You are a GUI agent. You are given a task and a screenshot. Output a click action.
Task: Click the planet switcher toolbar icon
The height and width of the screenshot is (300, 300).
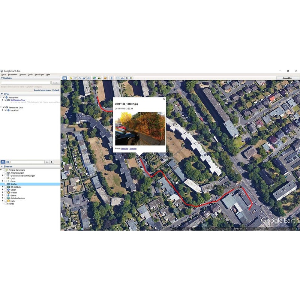pos(105,78)
